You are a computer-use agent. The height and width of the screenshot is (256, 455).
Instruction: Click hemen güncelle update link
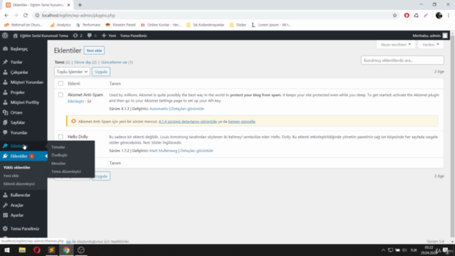pyautogui.click(x=242, y=122)
